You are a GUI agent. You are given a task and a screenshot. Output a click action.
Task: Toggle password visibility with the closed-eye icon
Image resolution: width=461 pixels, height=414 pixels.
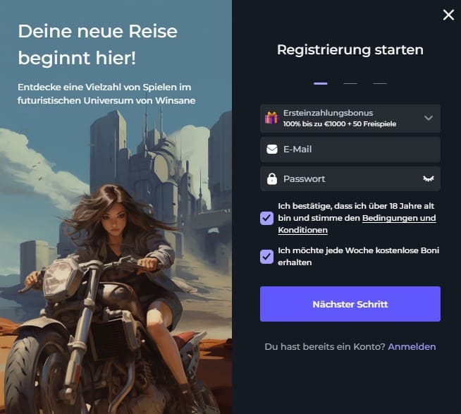pos(429,178)
